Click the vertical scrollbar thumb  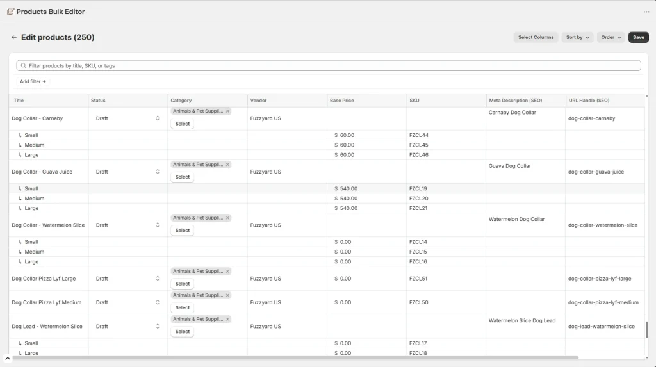point(647,329)
